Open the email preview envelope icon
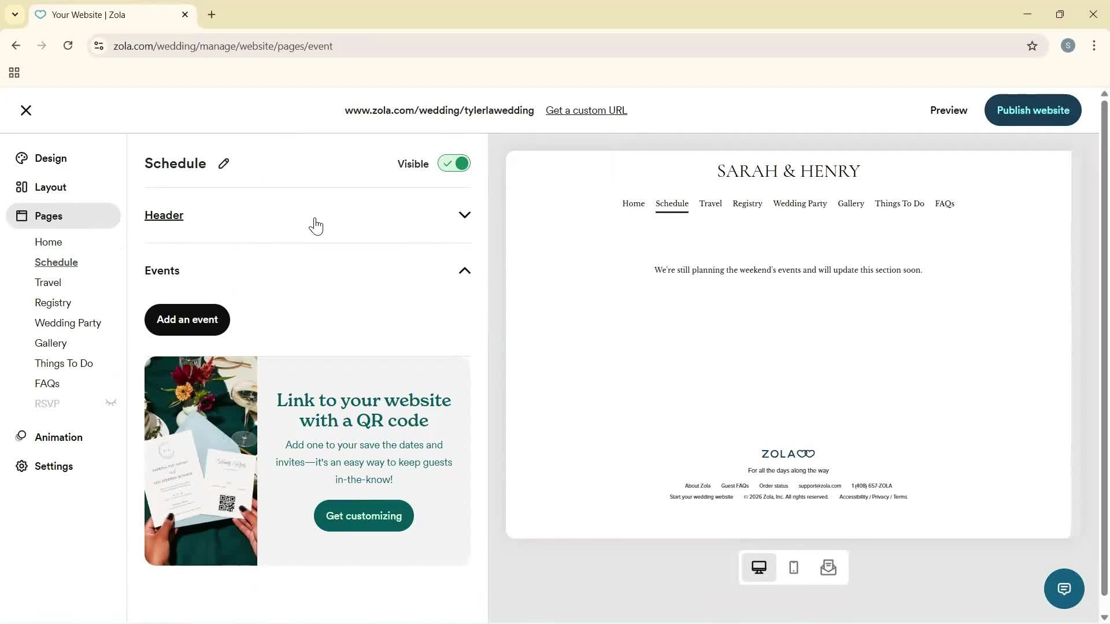The height and width of the screenshot is (624, 1110). click(x=828, y=567)
